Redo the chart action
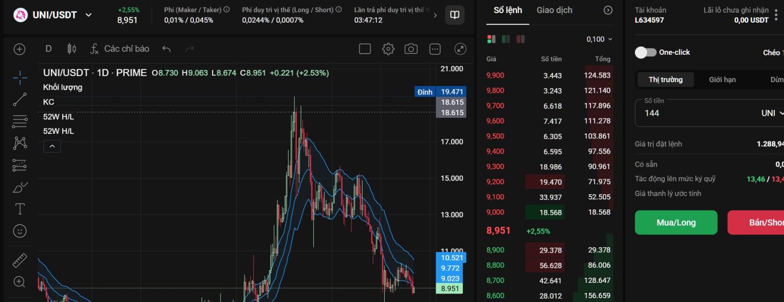 point(190,49)
